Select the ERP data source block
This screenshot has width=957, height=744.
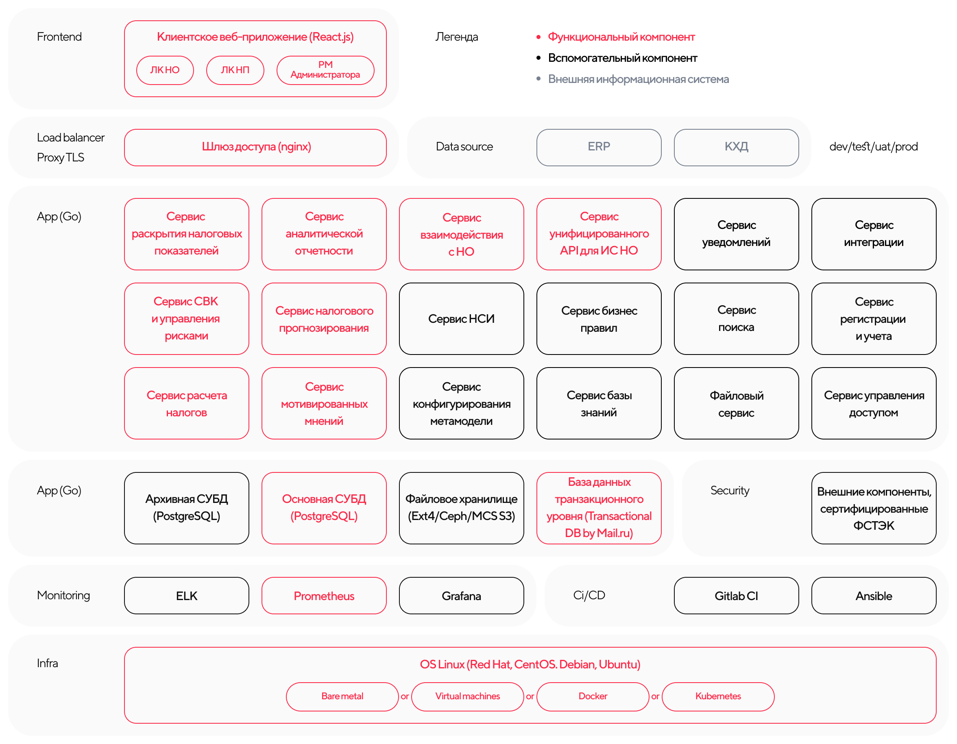pyautogui.click(x=590, y=148)
